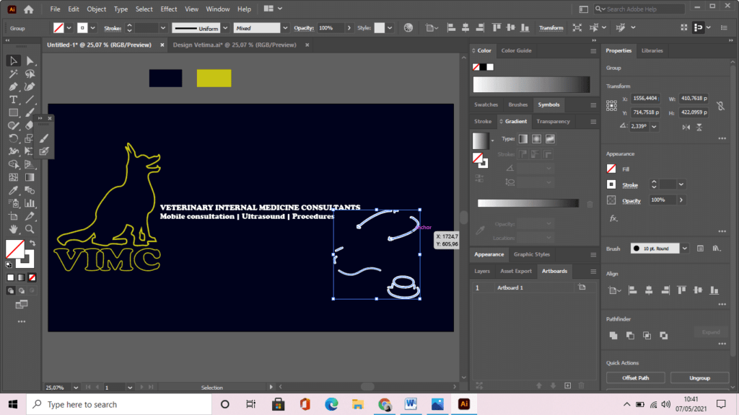Image resolution: width=739 pixels, height=415 pixels.
Task: Open artboard navigation dropdown
Action: point(130,388)
